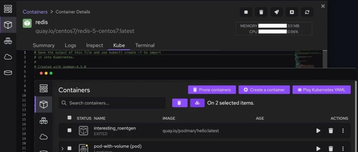Close the Container Details panel
Image resolution: width=358 pixels, height=152 pixels.
tap(323, 6)
